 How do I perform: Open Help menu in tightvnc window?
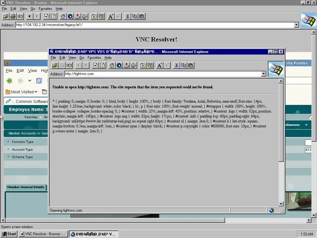pyautogui.click(x=108, y=58)
